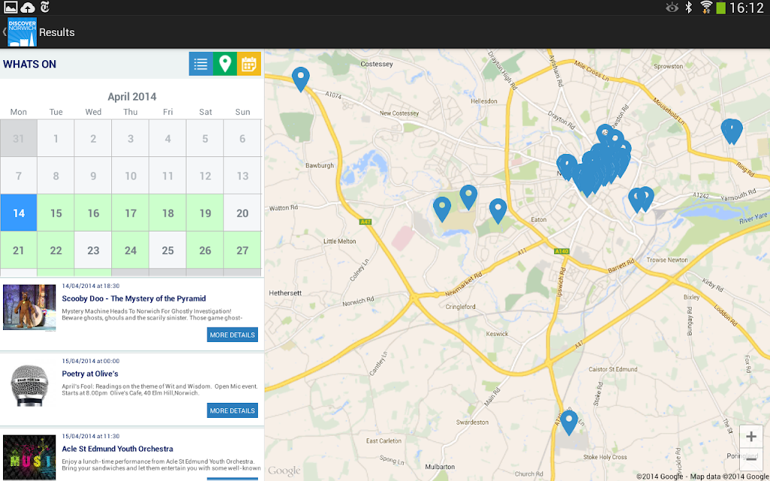Tap the April 2014 month header
Image resolution: width=770 pixels, height=481 pixels.
pyautogui.click(x=132, y=96)
